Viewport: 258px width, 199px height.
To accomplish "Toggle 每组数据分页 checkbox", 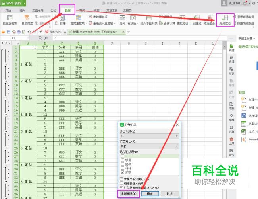I will coord(121,183).
